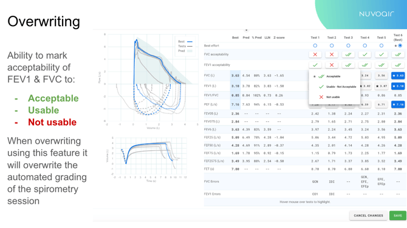The height and width of the screenshot is (228, 407).
Task: Click the green checkmark for Test 1 FEV1 acceptability
Action: pyautogui.click(x=315, y=65)
